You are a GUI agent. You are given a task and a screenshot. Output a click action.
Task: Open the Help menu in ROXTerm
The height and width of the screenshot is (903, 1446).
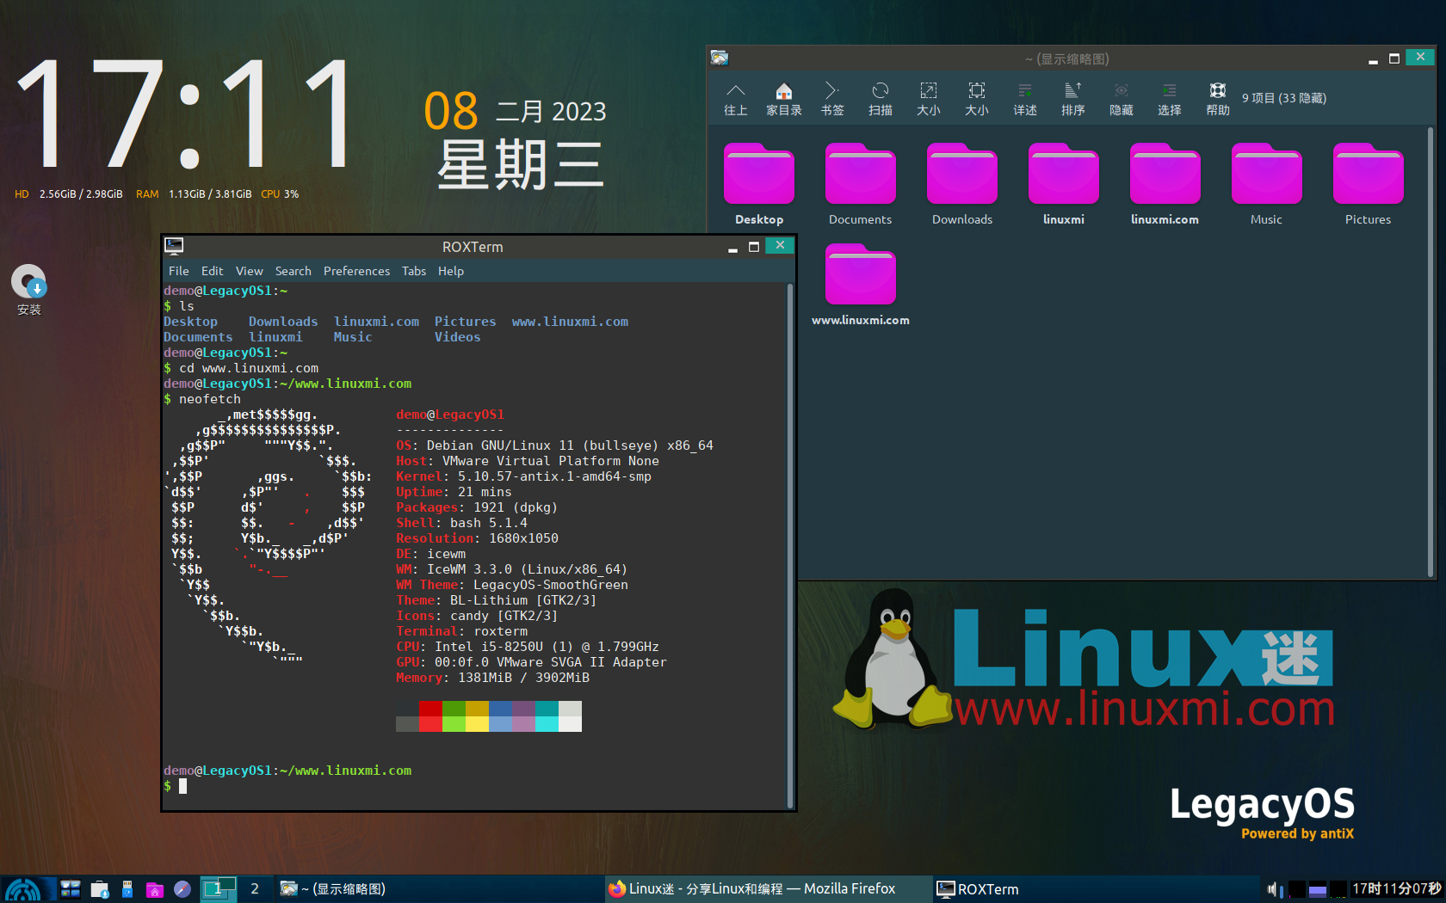tap(451, 271)
